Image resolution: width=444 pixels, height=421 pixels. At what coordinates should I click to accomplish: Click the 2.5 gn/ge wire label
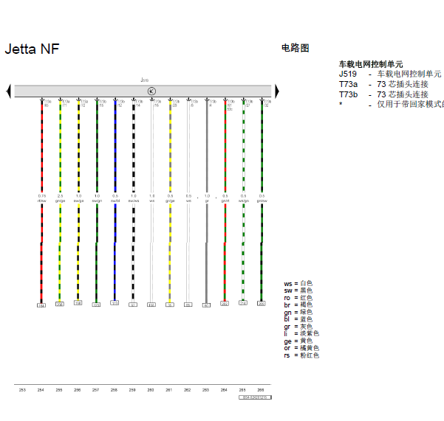tap(61, 198)
